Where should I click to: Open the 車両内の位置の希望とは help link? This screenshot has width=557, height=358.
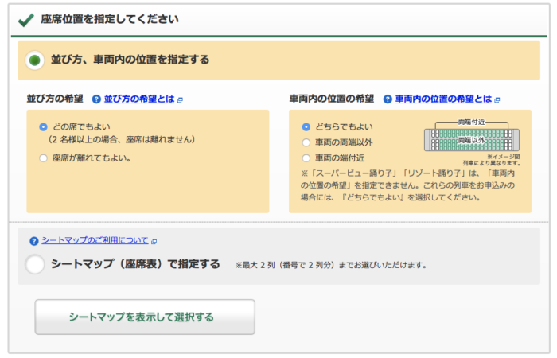coord(443,100)
